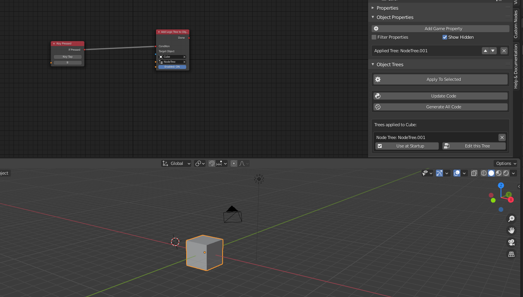The height and width of the screenshot is (297, 523).
Task: Click the zoom magnifier icon in viewport
Action: pos(511,219)
